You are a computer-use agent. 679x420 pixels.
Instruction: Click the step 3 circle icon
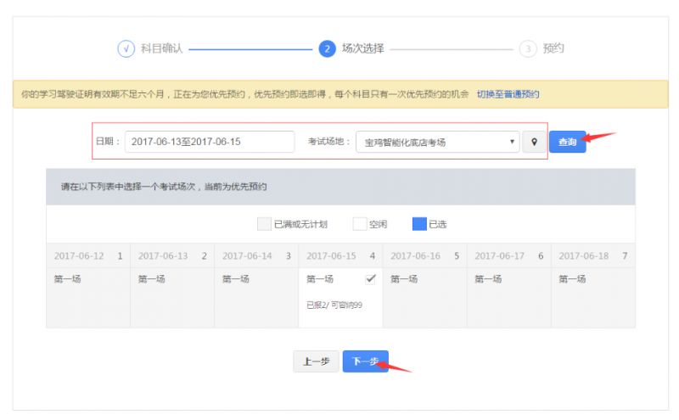pyautogui.click(x=528, y=49)
